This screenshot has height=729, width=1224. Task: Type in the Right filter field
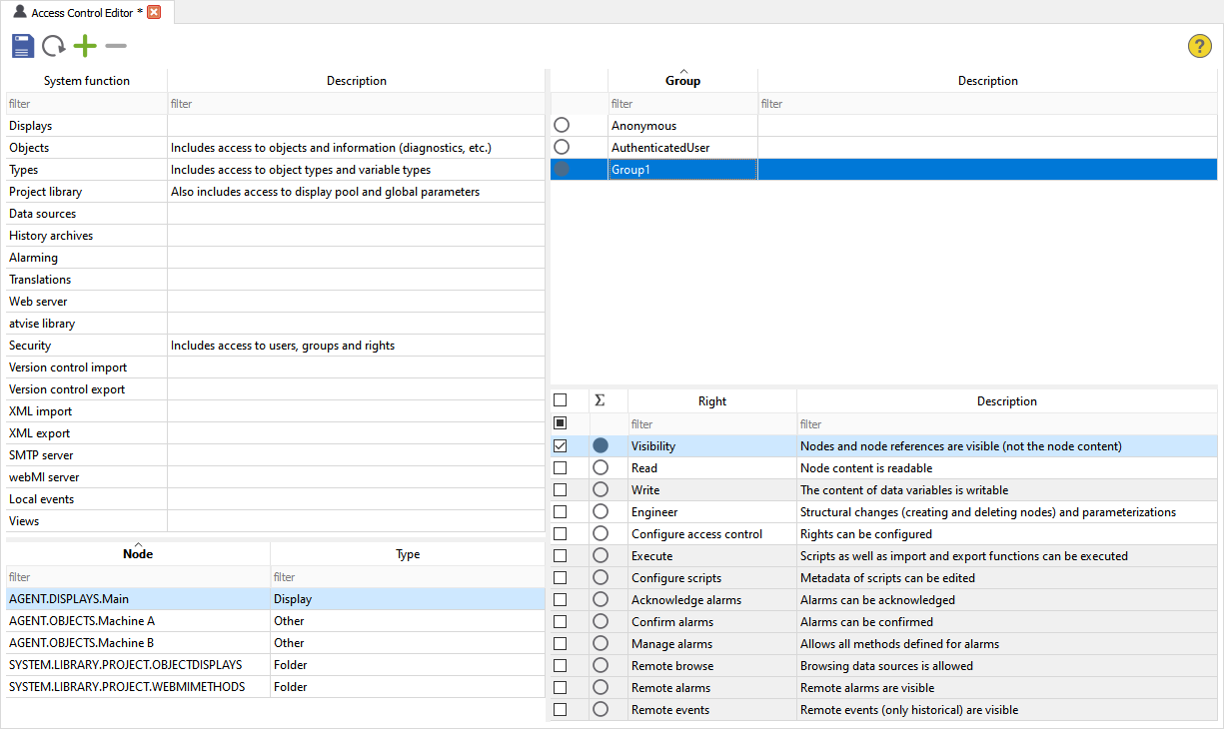712,423
